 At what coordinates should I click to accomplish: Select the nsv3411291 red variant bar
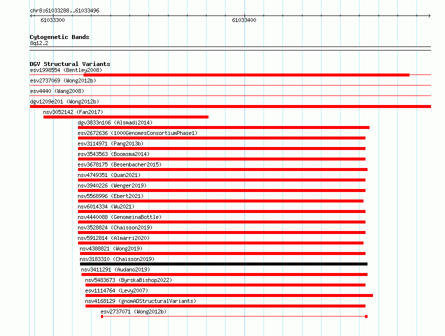(x=224, y=274)
